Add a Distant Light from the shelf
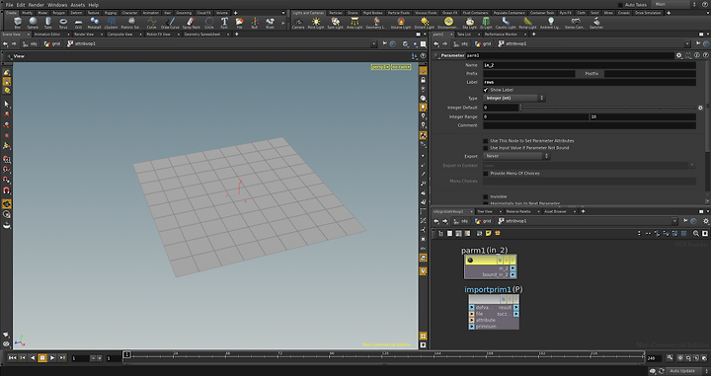 pos(425,23)
